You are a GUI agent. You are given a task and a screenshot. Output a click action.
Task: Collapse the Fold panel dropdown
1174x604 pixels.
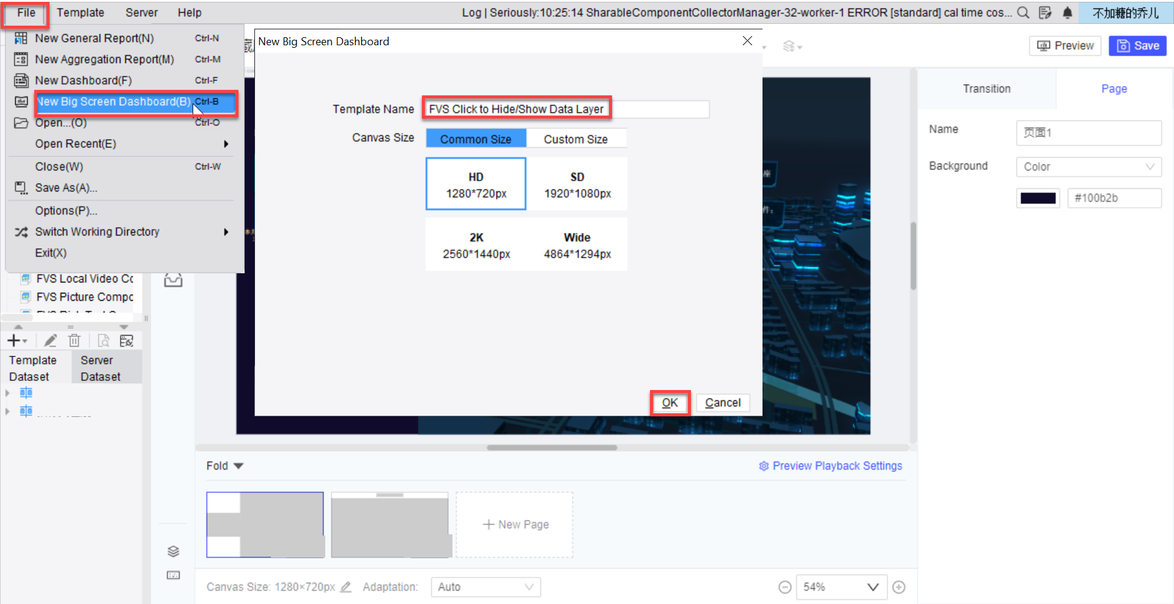coord(224,465)
